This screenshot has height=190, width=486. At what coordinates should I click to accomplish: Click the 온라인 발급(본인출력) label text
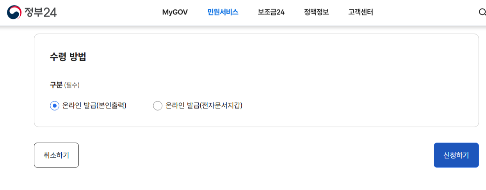[x=94, y=106]
